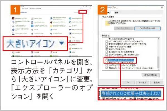
Task: Check 暗号化や圧縮された NTFS ファイルをカラーで表示する
Action: pos(107,44)
